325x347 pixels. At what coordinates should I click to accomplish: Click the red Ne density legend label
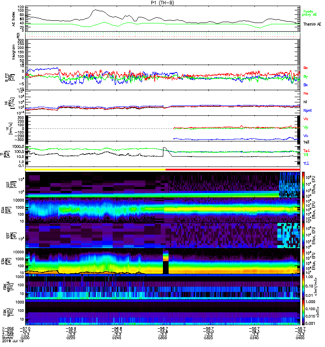pos(306,93)
